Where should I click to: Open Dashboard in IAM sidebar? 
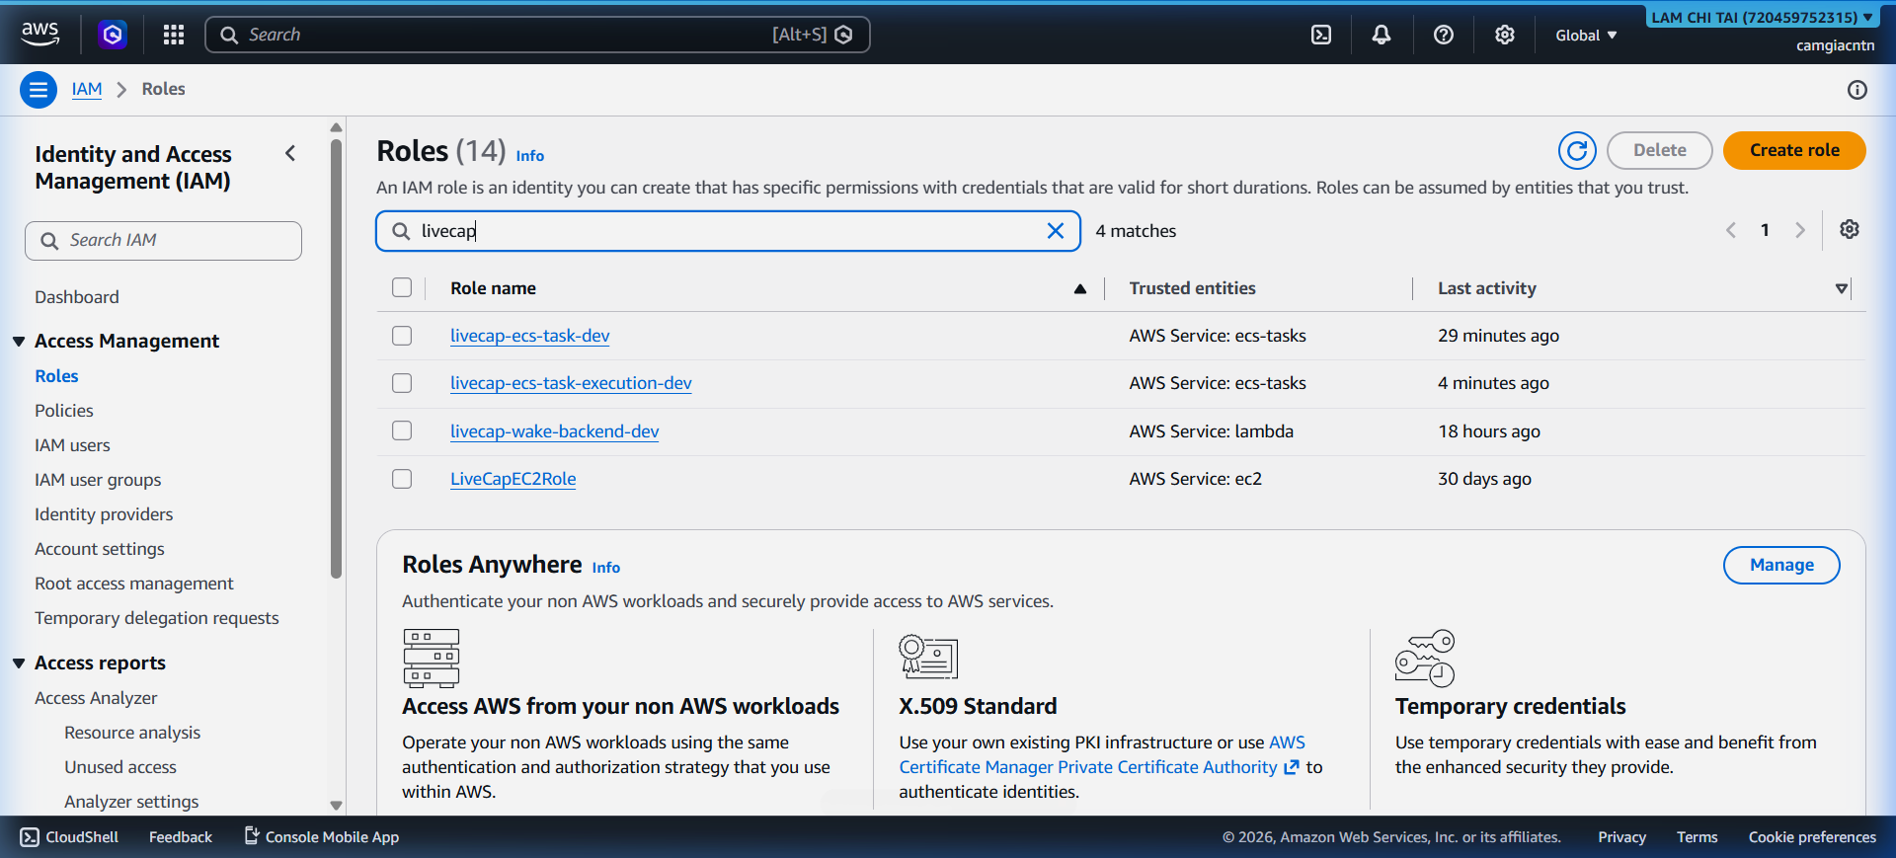point(77,297)
